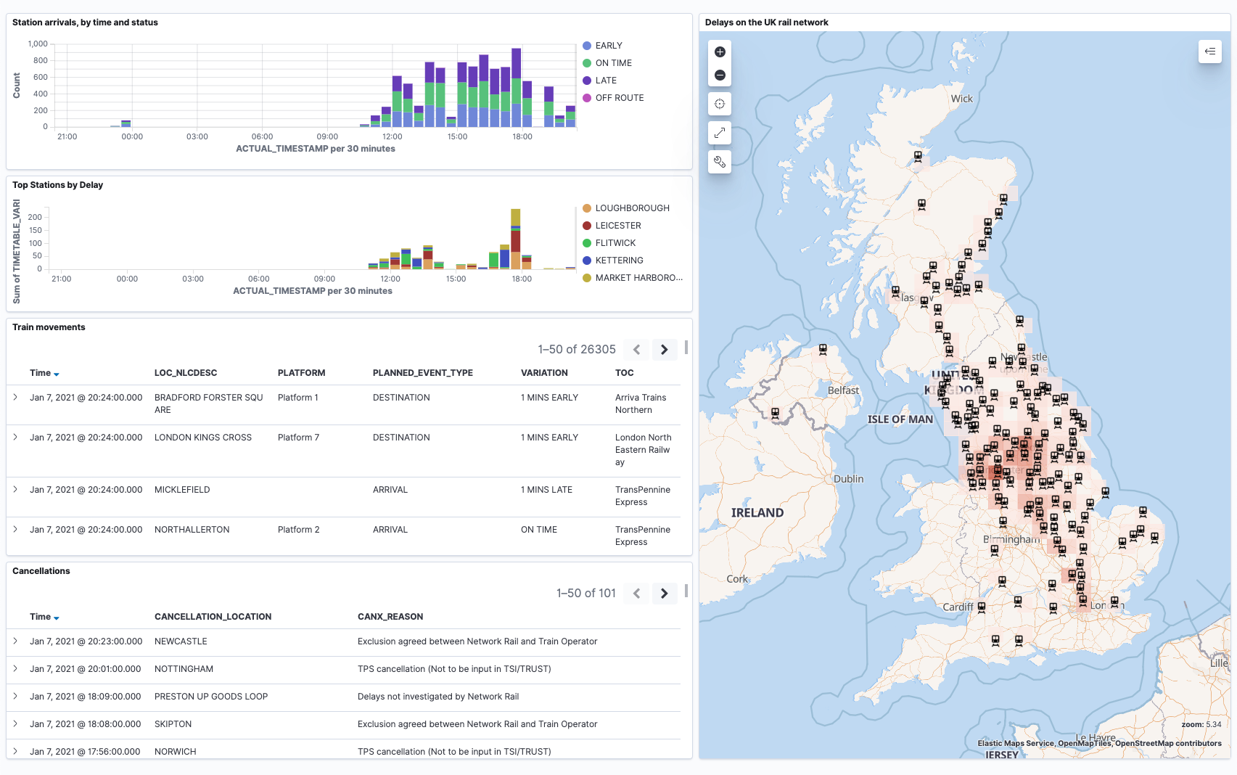Open OpenStreetMap contributors attribution link
This screenshot has height=775, width=1237.
pos(1168,743)
